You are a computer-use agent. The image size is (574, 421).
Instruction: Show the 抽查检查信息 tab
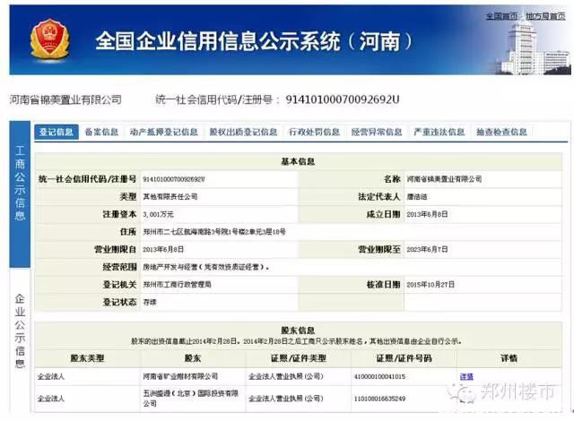tap(501, 132)
